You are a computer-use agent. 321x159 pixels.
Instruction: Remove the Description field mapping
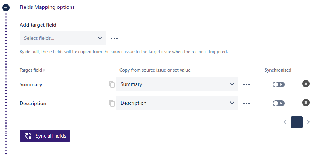[x=306, y=103]
